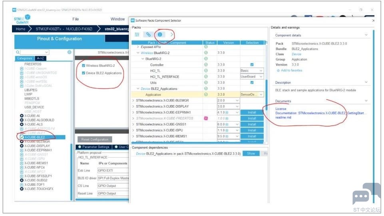Open the HCI_TL Basic dropdown

[x=252, y=71]
